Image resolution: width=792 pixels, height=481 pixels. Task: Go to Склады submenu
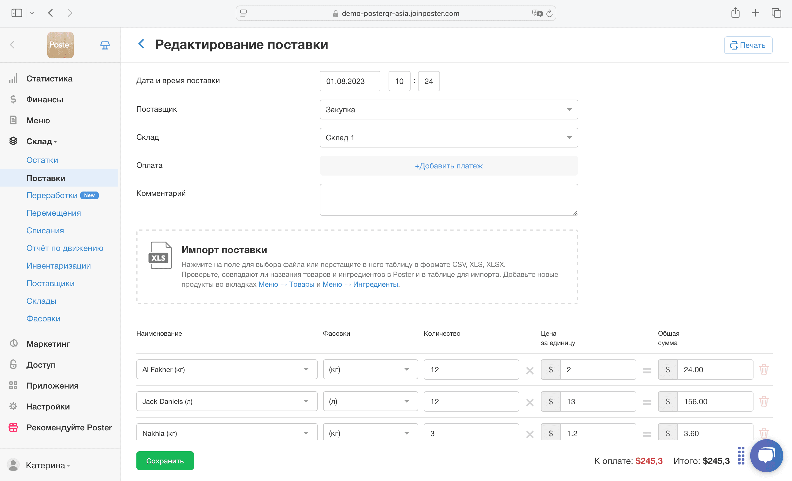[x=41, y=301]
